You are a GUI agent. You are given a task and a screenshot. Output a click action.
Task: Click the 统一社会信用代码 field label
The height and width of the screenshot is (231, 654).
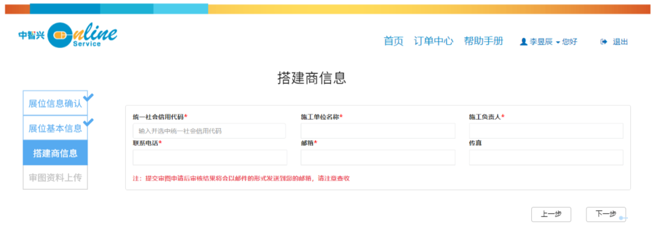pyautogui.click(x=160, y=117)
